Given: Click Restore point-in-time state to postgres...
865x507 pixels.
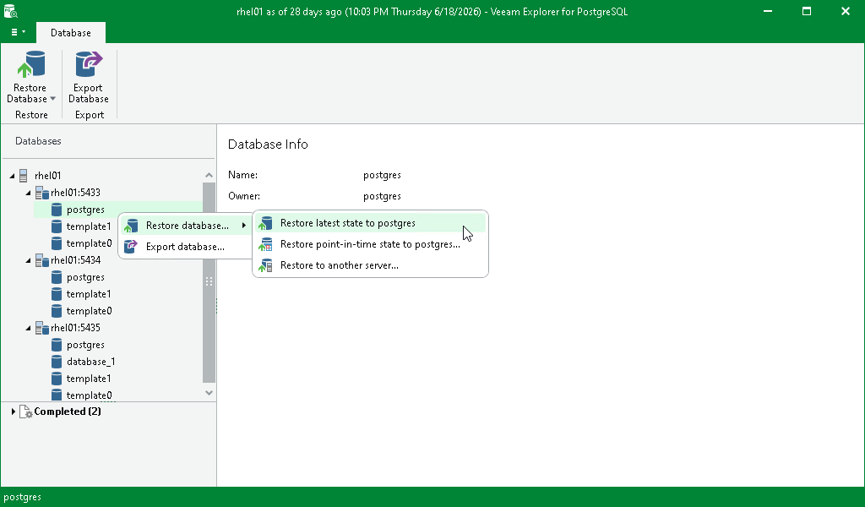Looking at the screenshot, I should point(370,244).
